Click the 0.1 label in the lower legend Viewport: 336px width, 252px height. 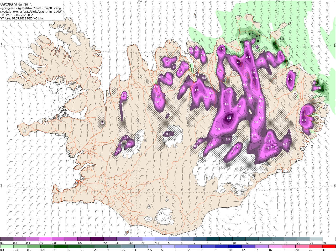(x=2, y=250)
